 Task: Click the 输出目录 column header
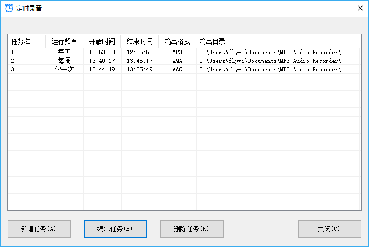[212, 41]
